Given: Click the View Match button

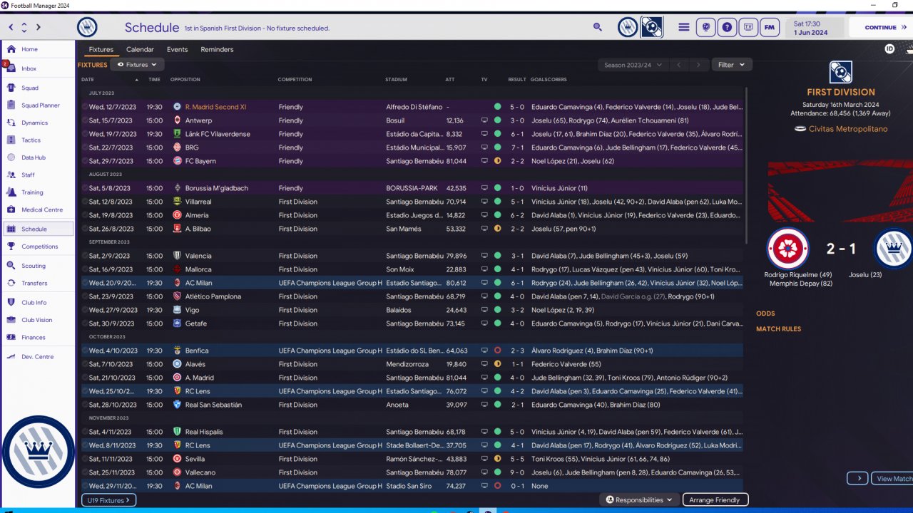Looking at the screenshot, I should (x=893, y=479).
